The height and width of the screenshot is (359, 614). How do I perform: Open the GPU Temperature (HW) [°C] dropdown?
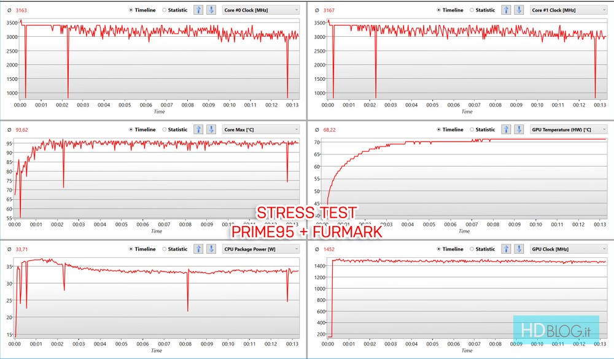click(569, 130)
